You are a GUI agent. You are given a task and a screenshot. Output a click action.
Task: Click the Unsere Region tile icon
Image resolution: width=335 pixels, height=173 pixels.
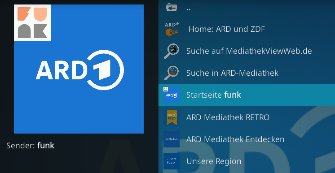(x=172, y=161)
